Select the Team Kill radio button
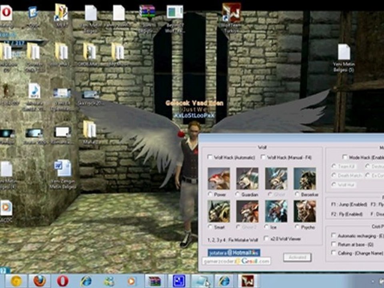The width and height of the screenshot is (384, 288). pos(334,166)
